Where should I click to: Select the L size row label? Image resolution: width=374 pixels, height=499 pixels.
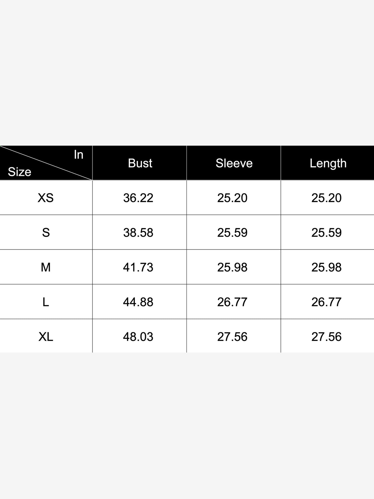click(46, 302)
